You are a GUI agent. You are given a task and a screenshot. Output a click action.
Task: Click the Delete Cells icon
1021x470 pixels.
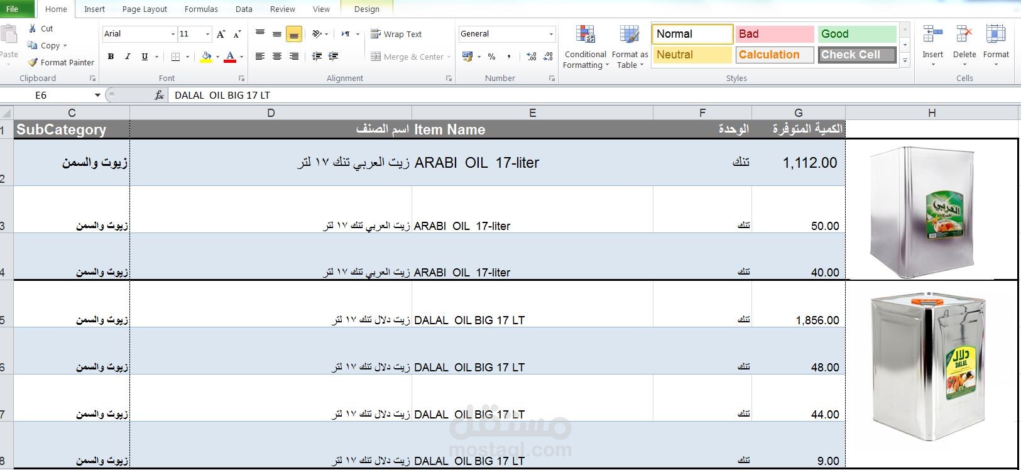click(x=964, y=34)
